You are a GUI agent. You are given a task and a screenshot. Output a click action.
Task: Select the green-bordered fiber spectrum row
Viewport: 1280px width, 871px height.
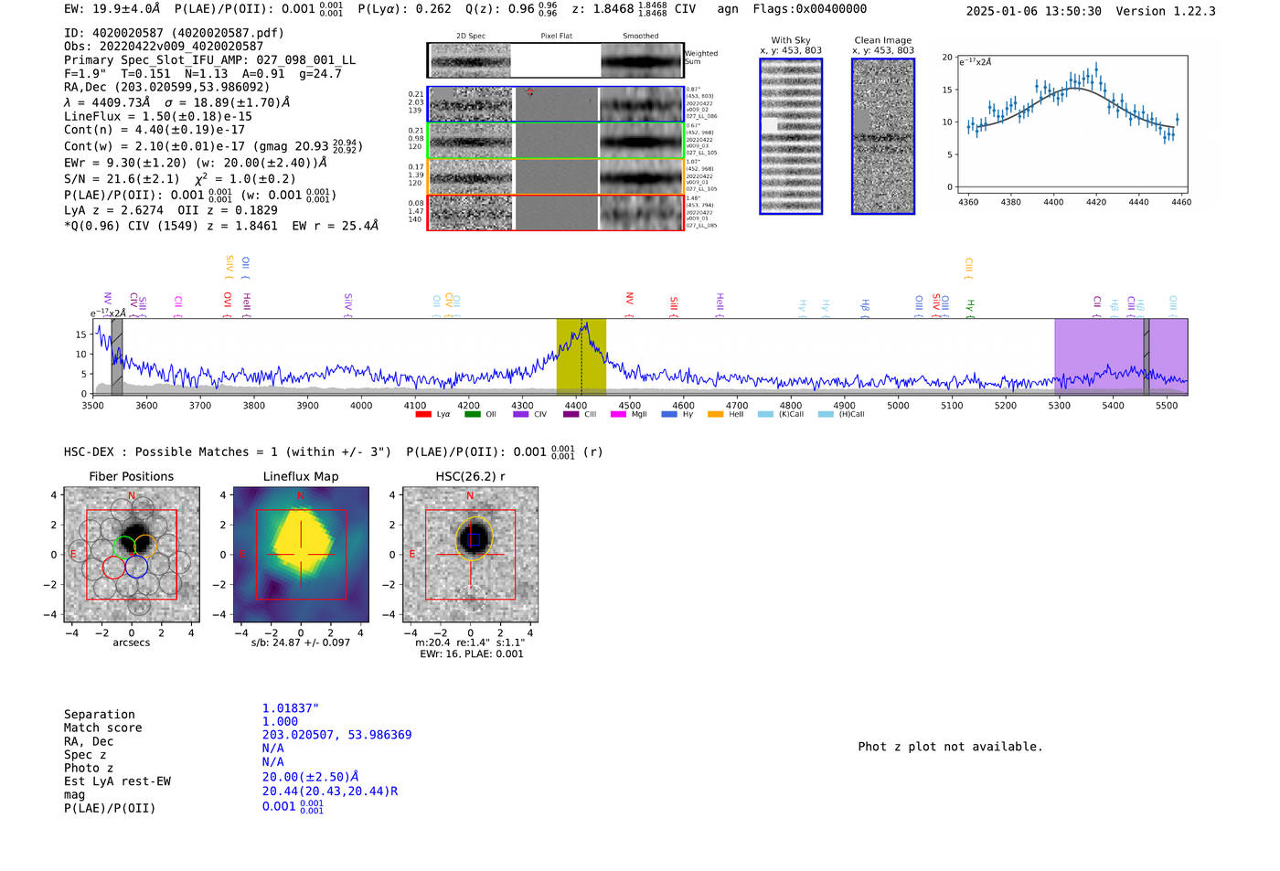tap(556, 141)
